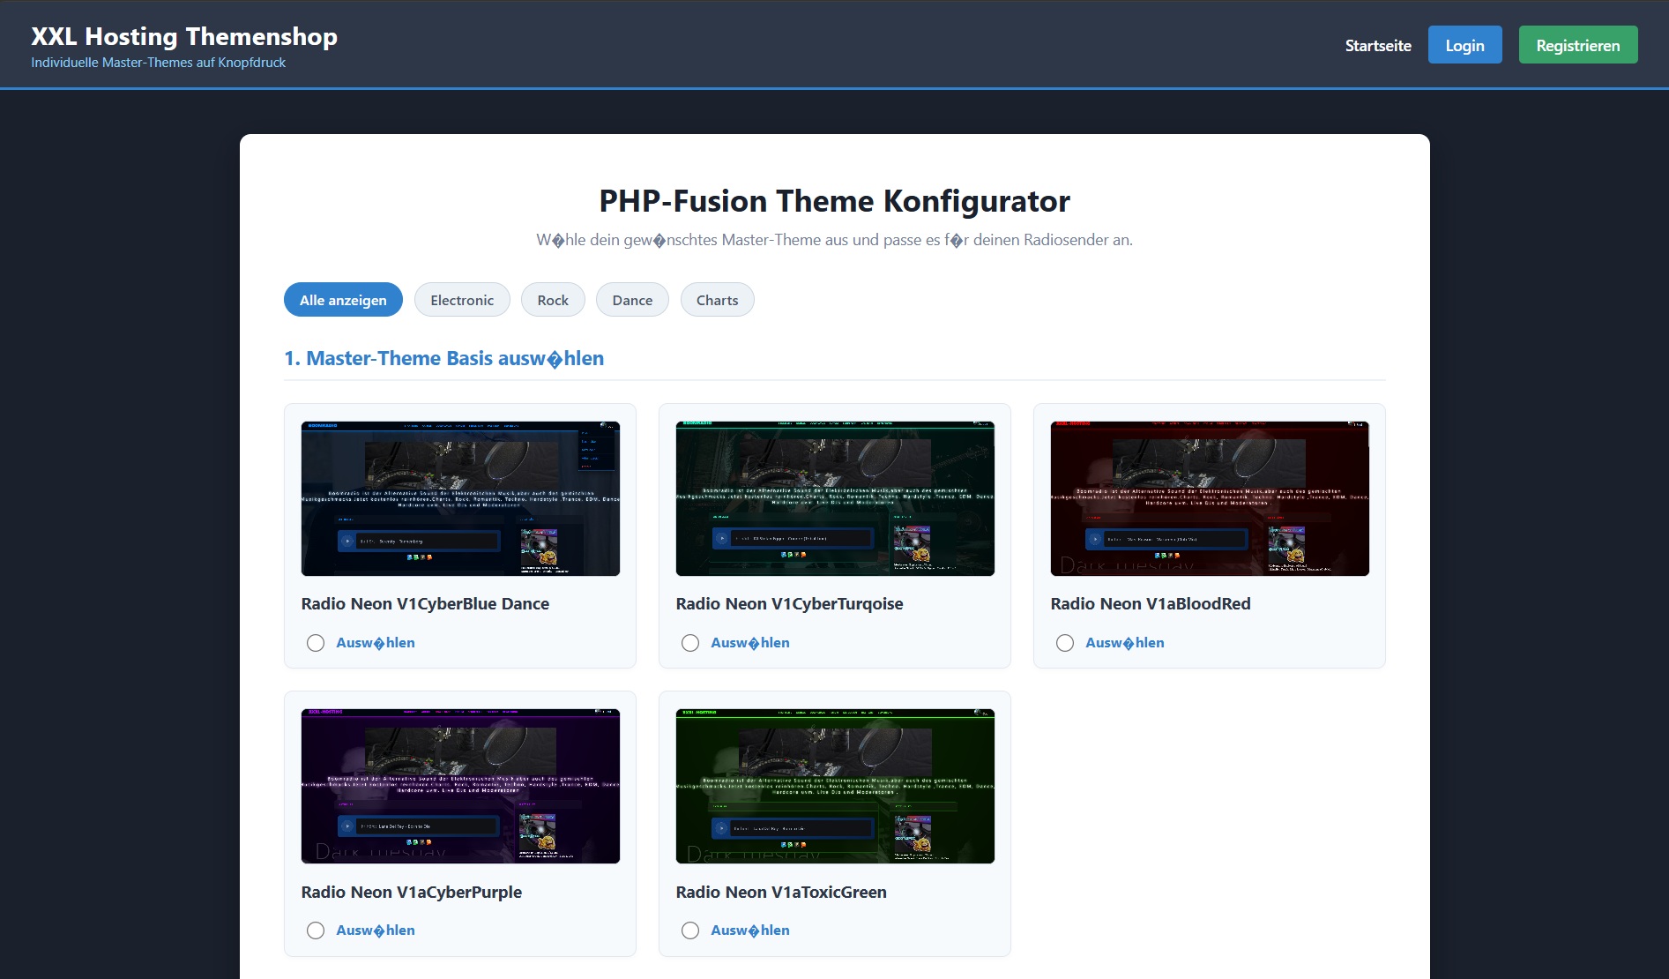The width and height of the screenshot is (1669, 979).
Task: Click the Radio Neon V1aToxicGreen title
Action: click(x=781, y=892)
